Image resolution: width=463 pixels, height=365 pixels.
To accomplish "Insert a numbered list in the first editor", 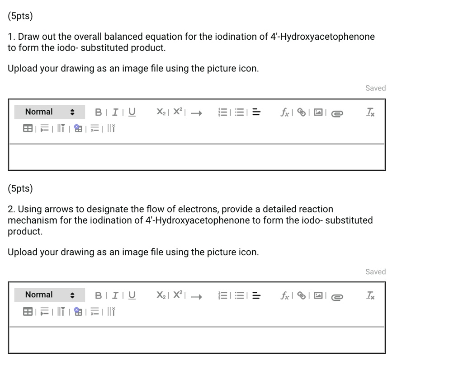I will point(223,112).
